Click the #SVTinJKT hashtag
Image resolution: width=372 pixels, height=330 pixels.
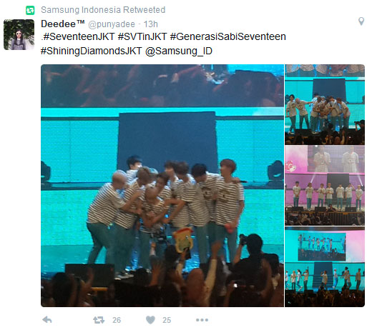(x=142, y=36)
